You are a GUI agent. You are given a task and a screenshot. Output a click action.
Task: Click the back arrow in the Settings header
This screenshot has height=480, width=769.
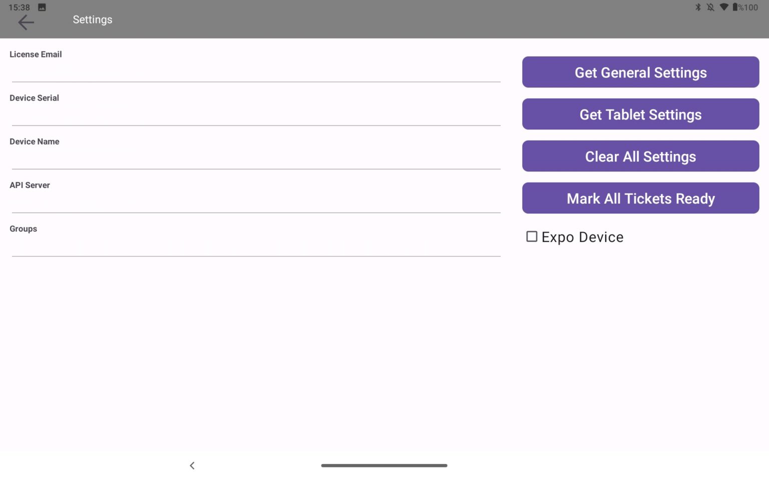click(x=26, y=22)
